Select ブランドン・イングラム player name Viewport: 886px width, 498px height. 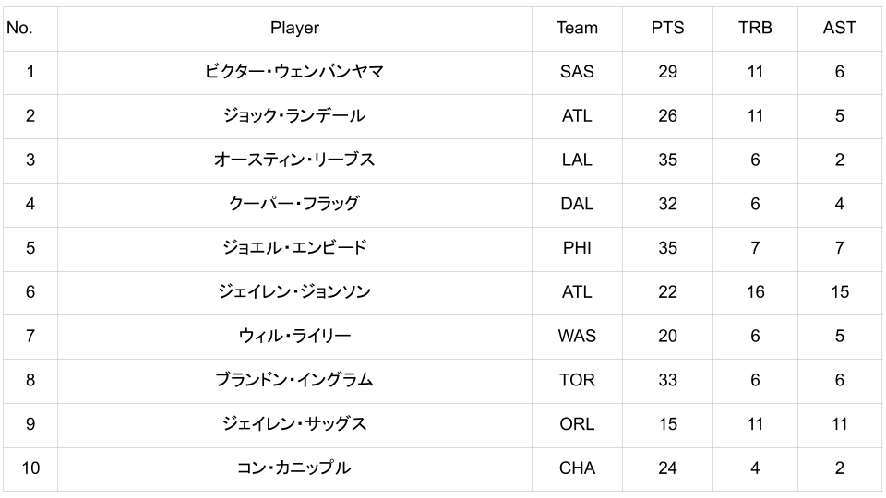[x=294, y=380]
